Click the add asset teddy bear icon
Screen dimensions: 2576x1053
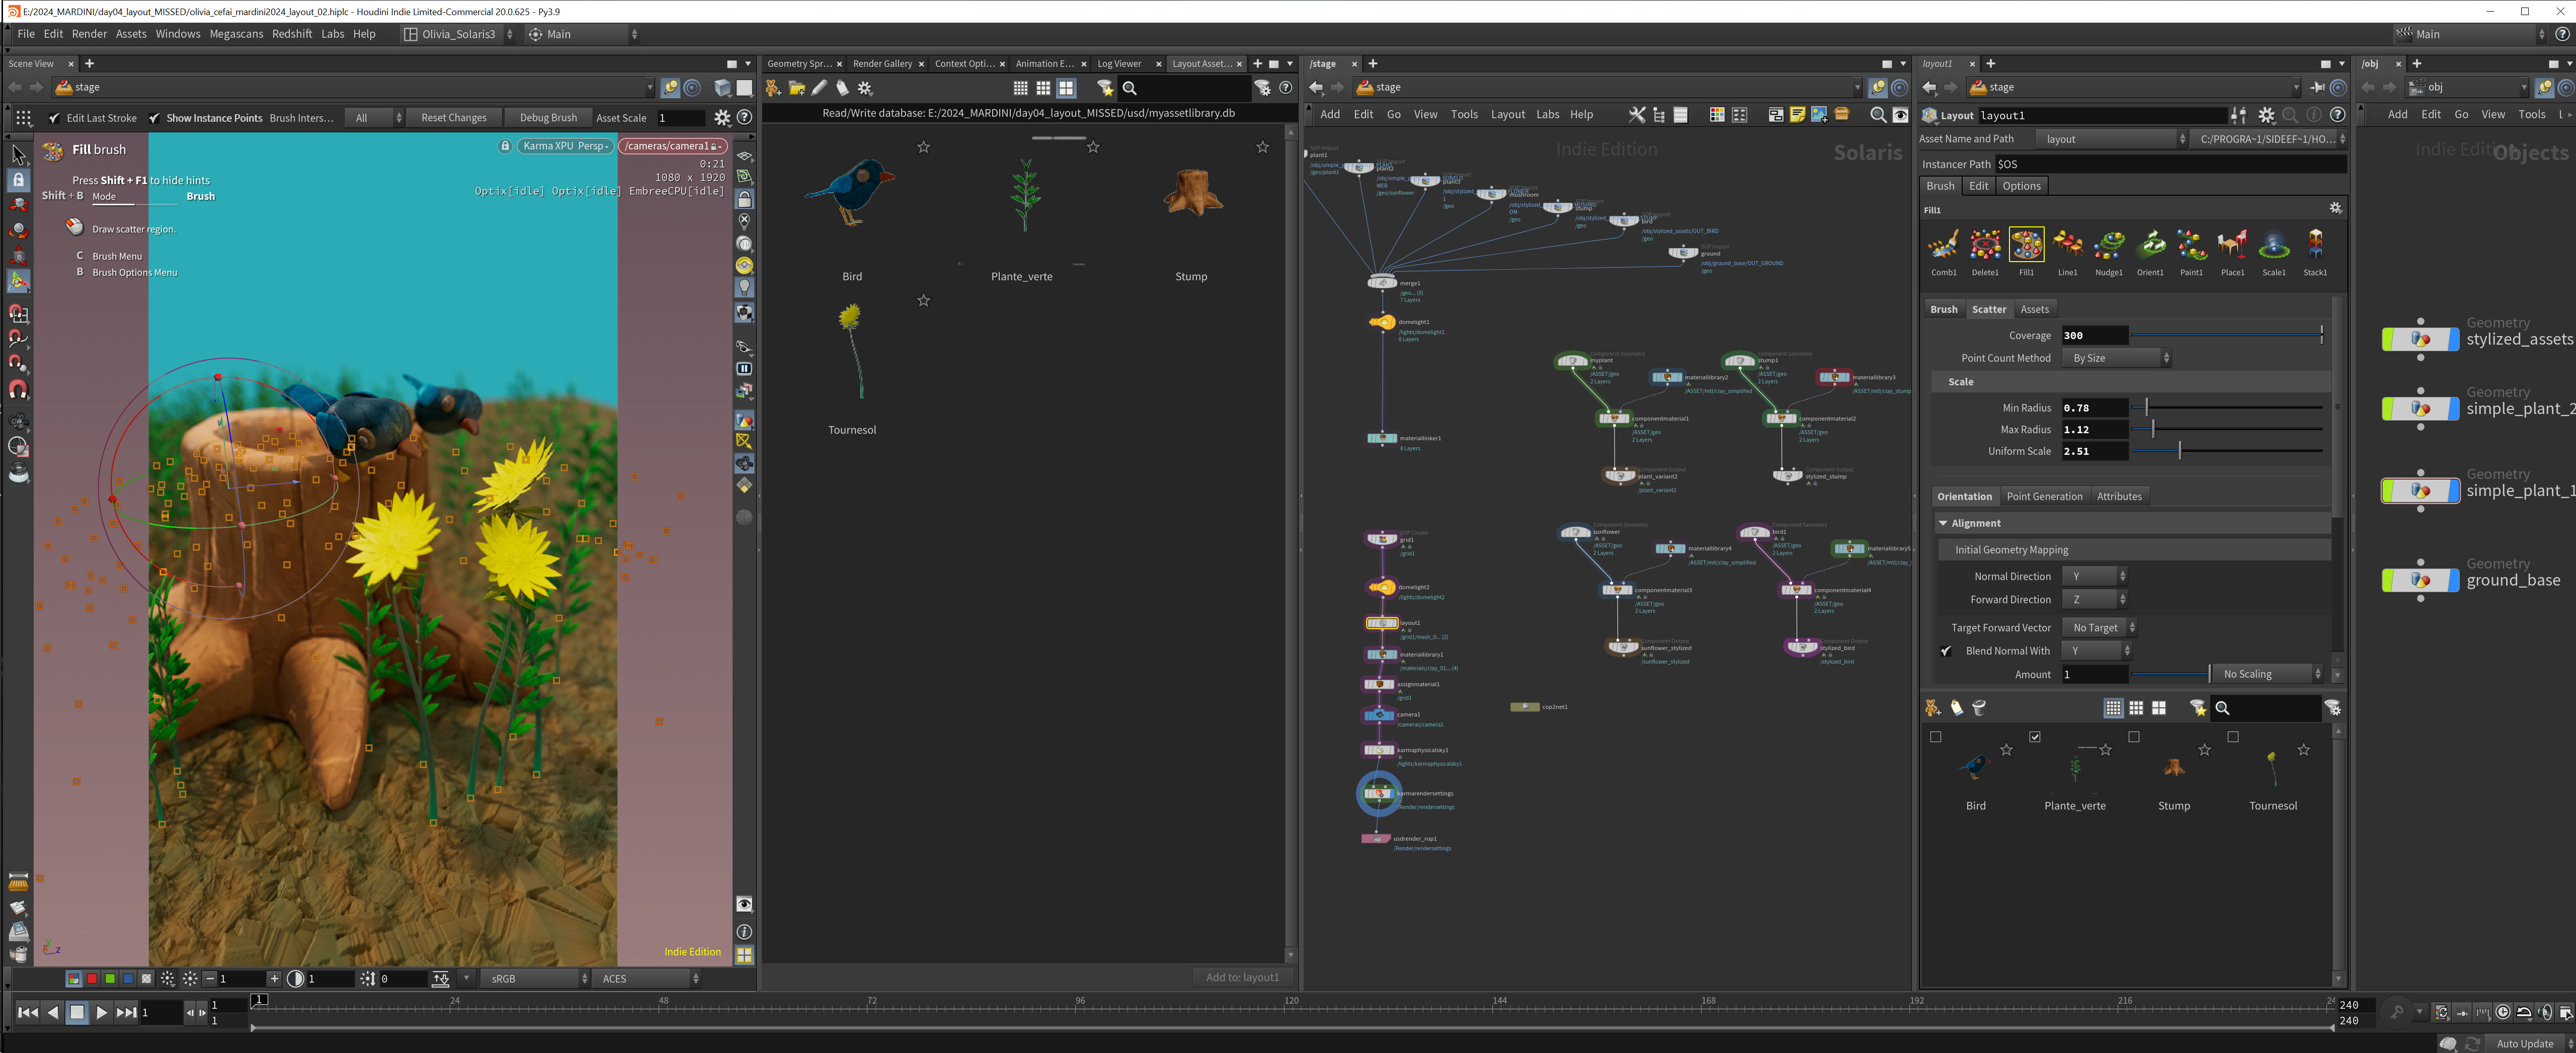(1932, 708)
